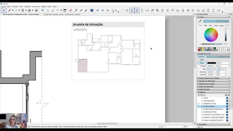Image resolution: width=233 pixels, height=131 pixels.
Task: Choose the Polygon tool
Action: coord(36,11)
